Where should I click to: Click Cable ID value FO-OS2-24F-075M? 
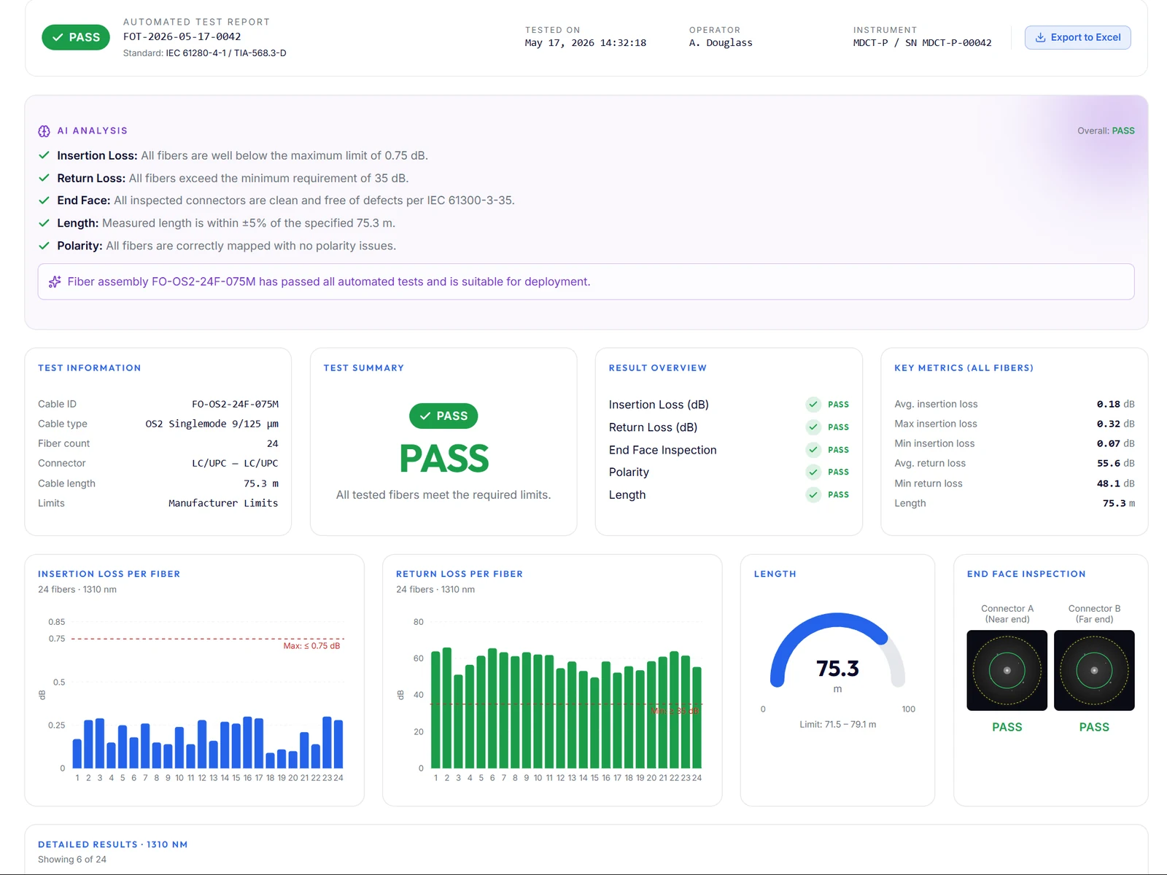tap(235, 404)
